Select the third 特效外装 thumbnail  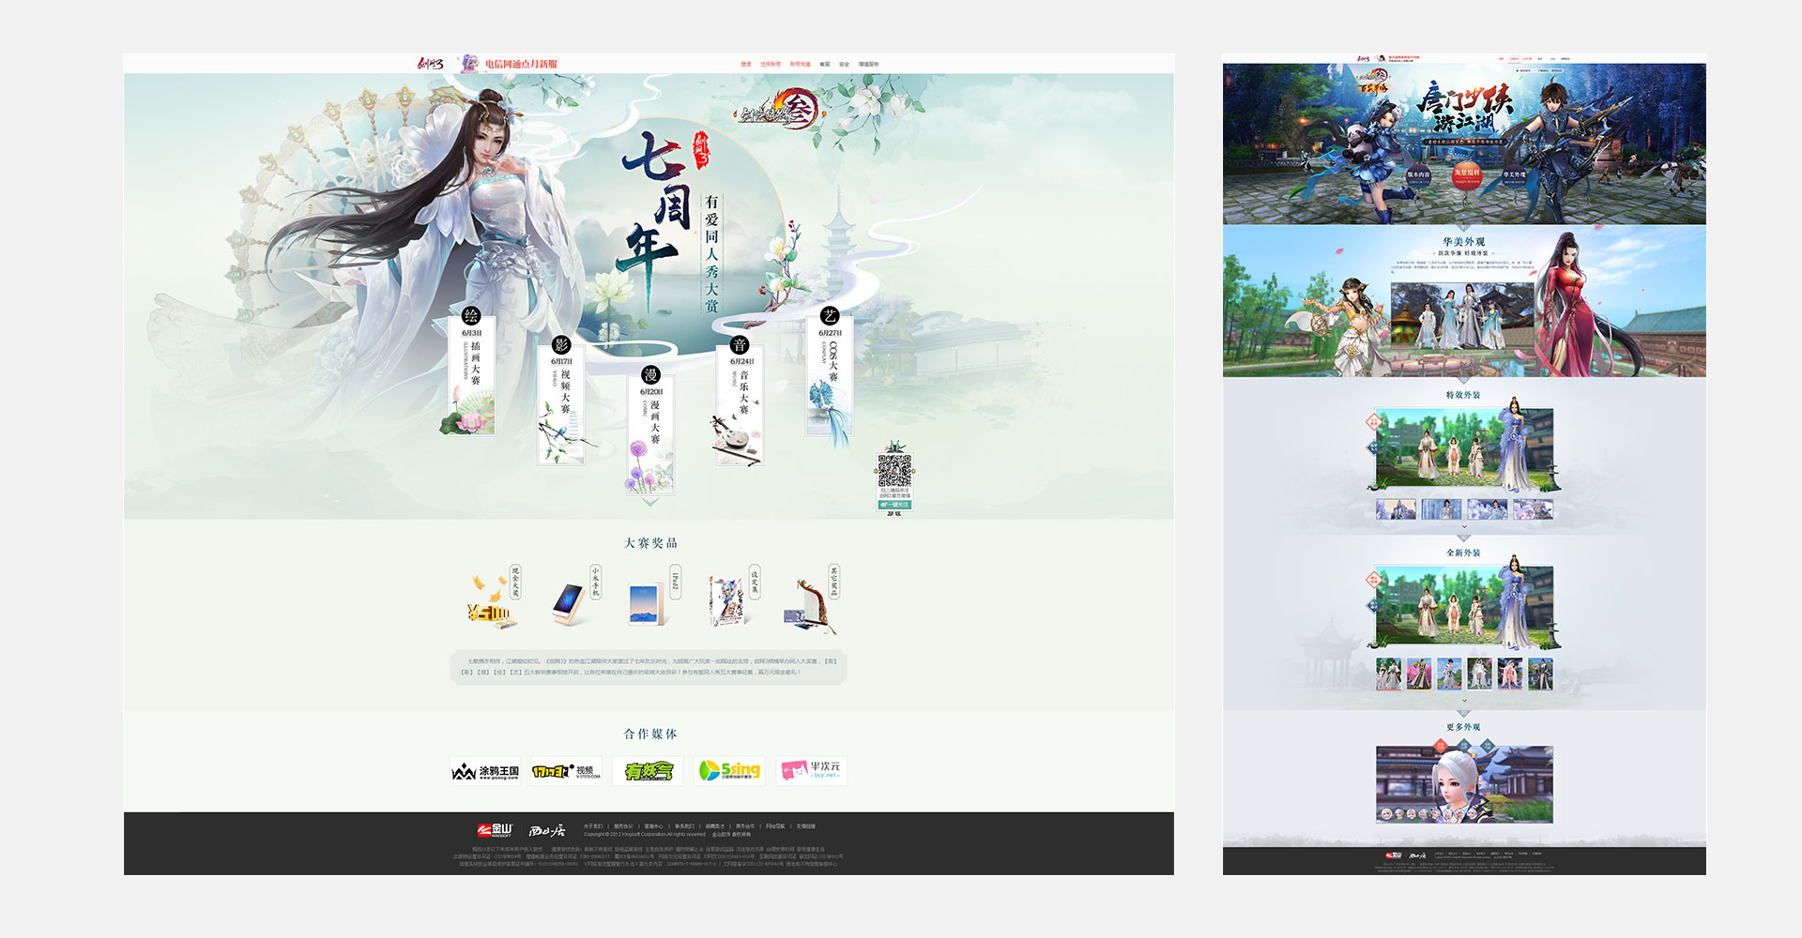[x=1487, y=509]
